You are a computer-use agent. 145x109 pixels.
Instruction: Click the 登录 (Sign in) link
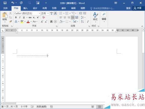[x=128, y=8]
